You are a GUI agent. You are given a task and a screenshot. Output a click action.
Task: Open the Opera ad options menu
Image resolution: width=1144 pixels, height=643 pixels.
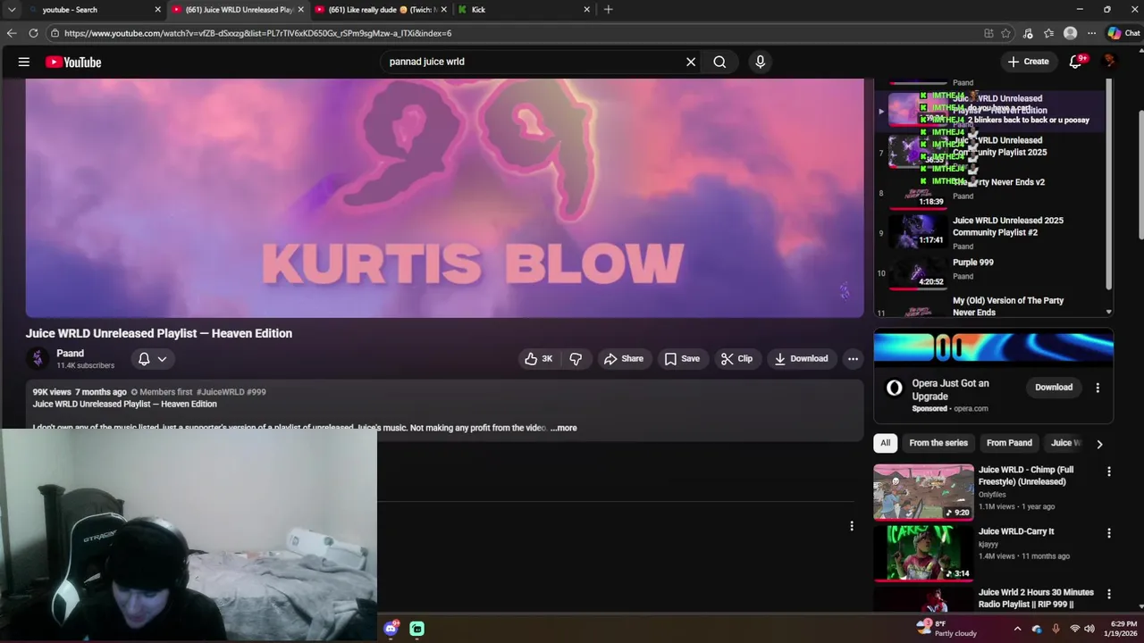[x=1098, y=388]
